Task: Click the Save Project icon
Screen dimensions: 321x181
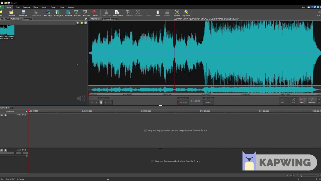Action: (23, 12)
